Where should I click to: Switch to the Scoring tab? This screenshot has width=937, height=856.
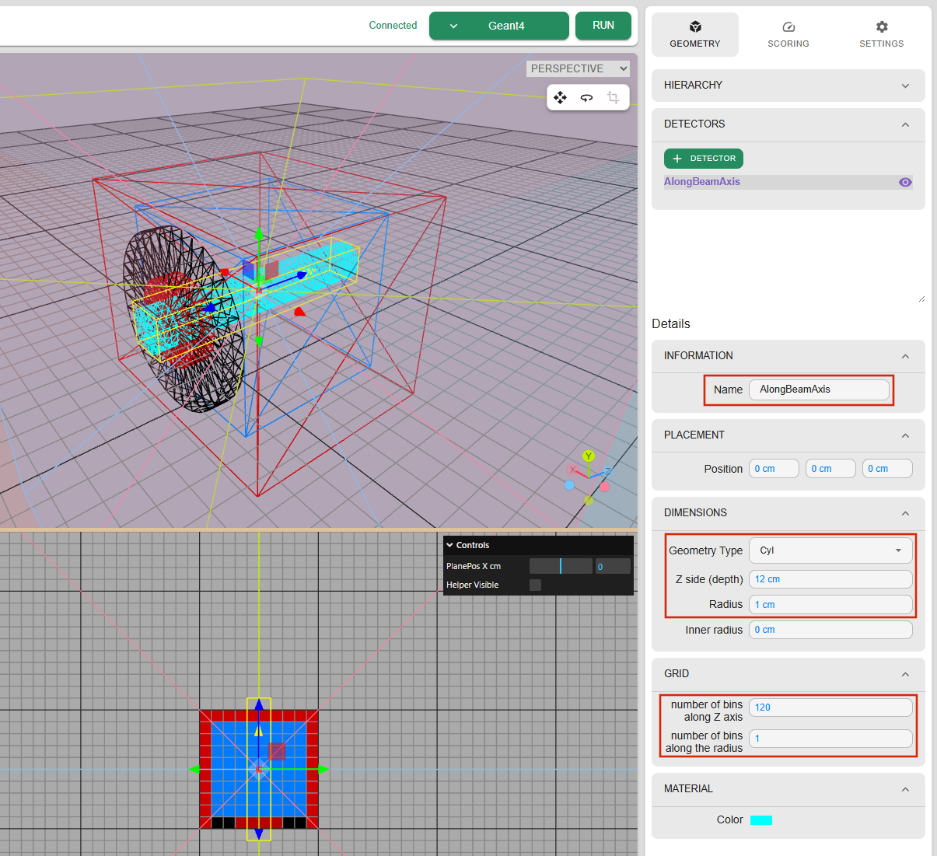pos(788,35)
